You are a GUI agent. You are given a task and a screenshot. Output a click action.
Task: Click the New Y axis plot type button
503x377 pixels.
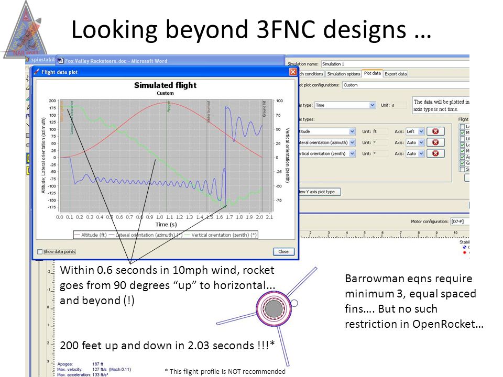click(319, 192)
